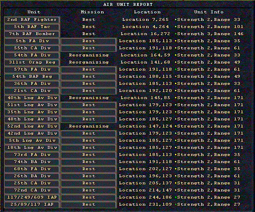Click Strength 3, Range 146 info
Viewport: 255px width, 212px height.
point(210,34)
